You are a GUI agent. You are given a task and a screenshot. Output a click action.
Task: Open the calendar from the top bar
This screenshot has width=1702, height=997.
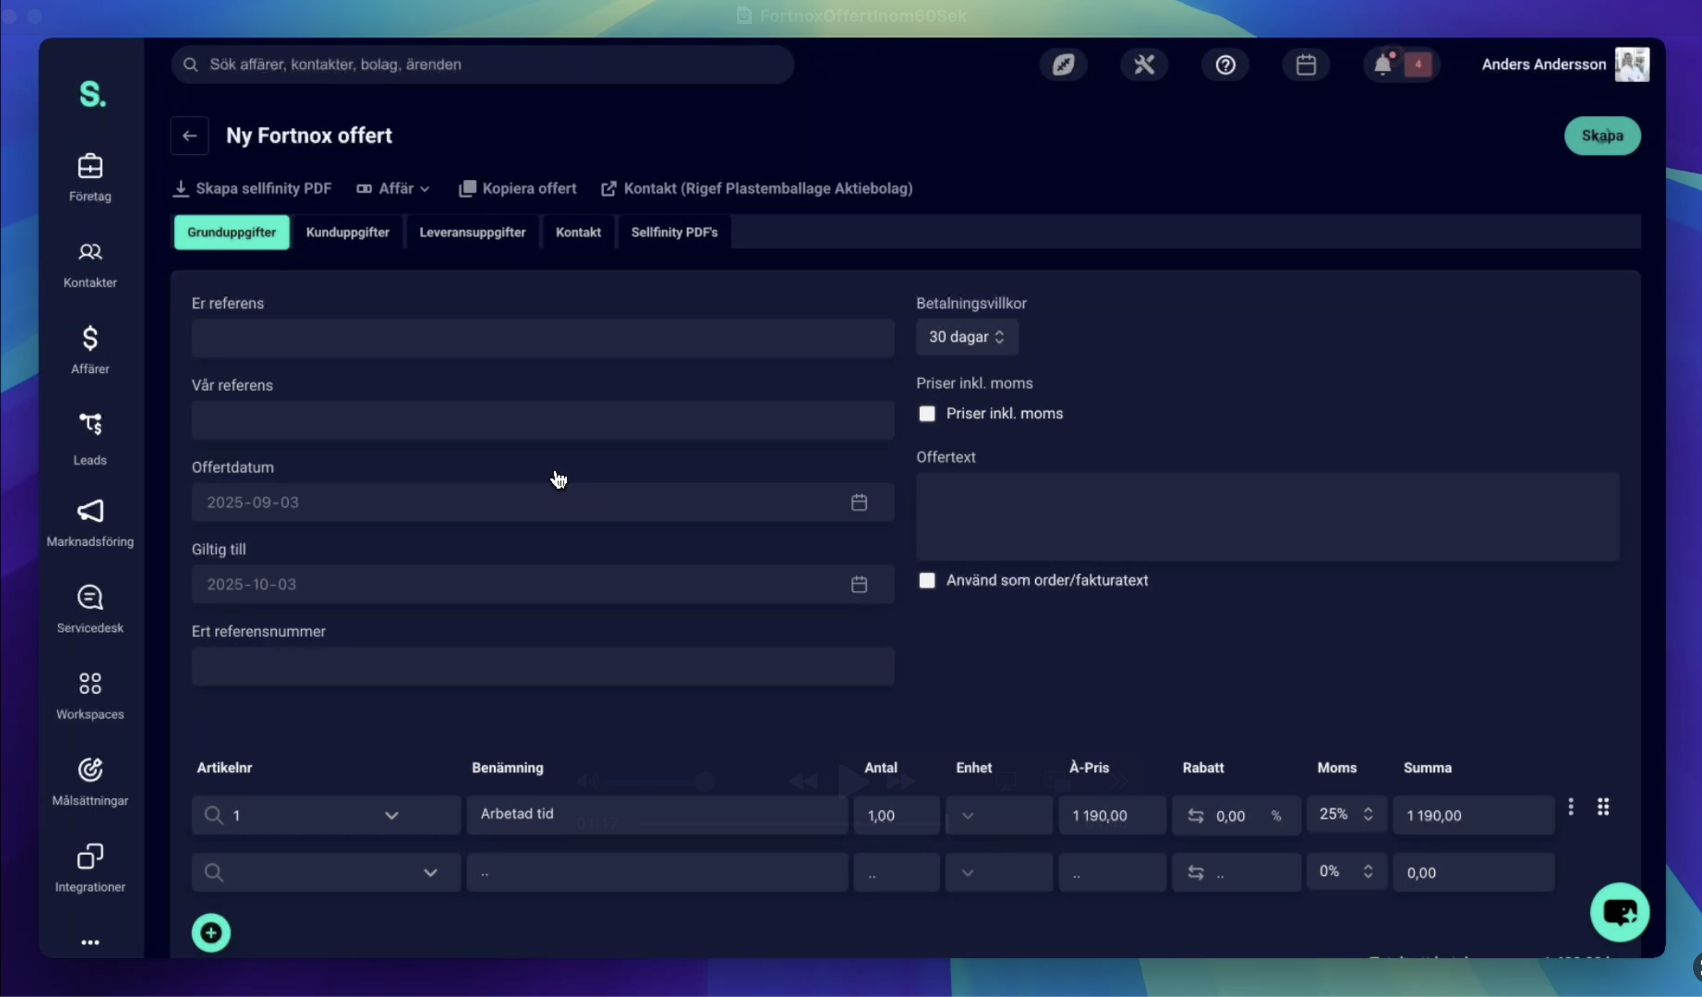(x=1306, y=64)
